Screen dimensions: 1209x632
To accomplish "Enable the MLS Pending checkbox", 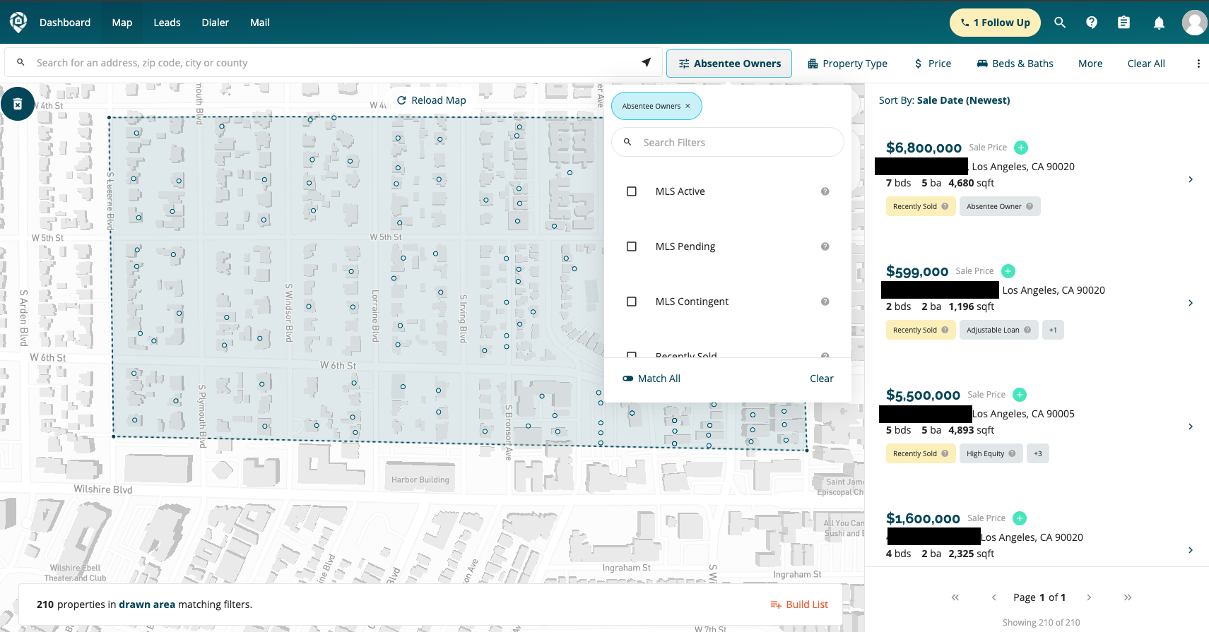I will tap(632, 246).
